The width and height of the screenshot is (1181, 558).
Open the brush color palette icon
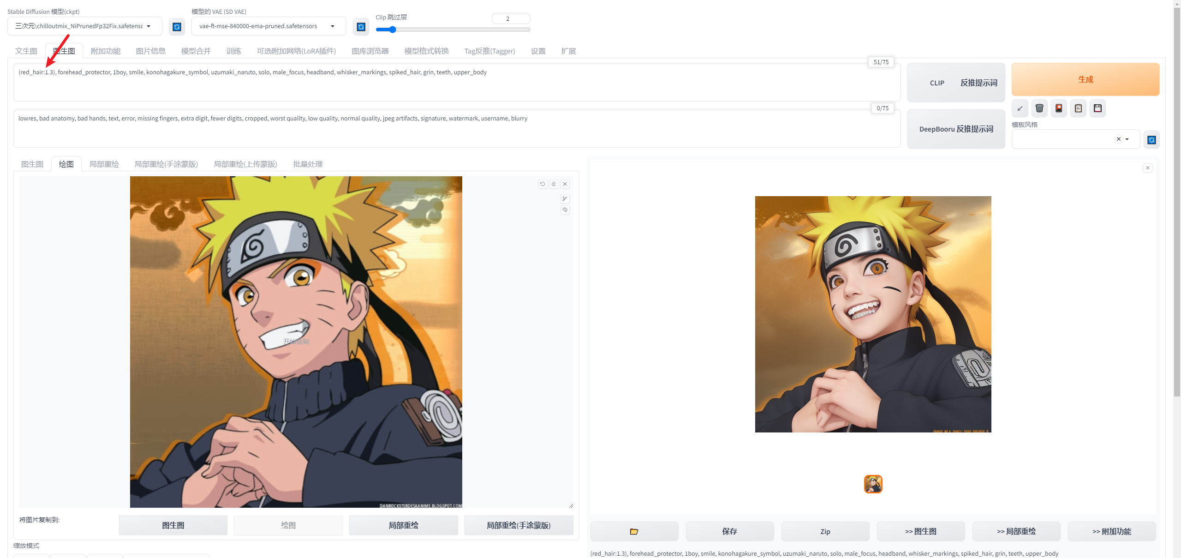565,210
